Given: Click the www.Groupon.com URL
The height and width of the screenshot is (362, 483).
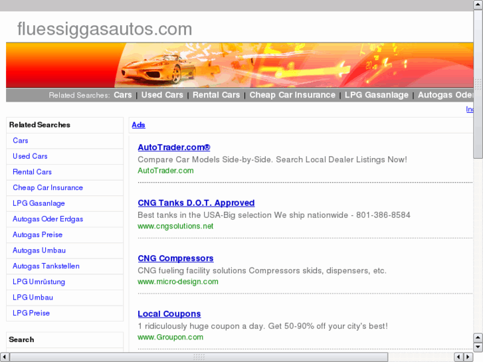Looking at the screenshot, I should point(170,337).
